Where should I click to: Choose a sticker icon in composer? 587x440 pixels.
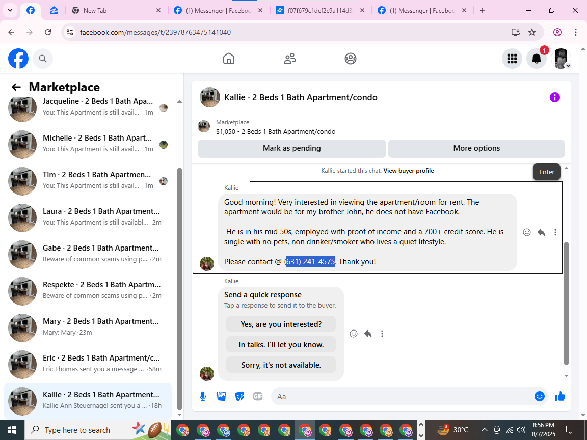pyautogui.click(x=239, y=396)
